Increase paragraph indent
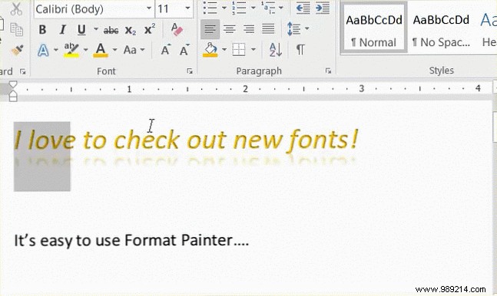 (x=323, y=8)
